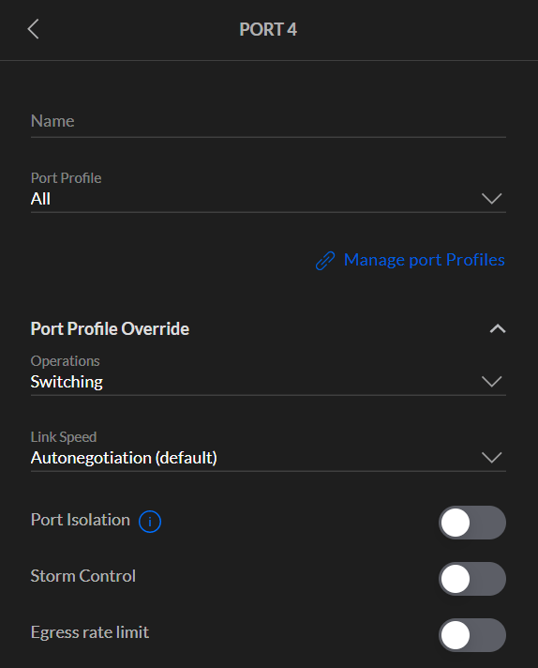Click the Port Profile Override heading
The width and height of the screenshot is (538, 668).
110,329
